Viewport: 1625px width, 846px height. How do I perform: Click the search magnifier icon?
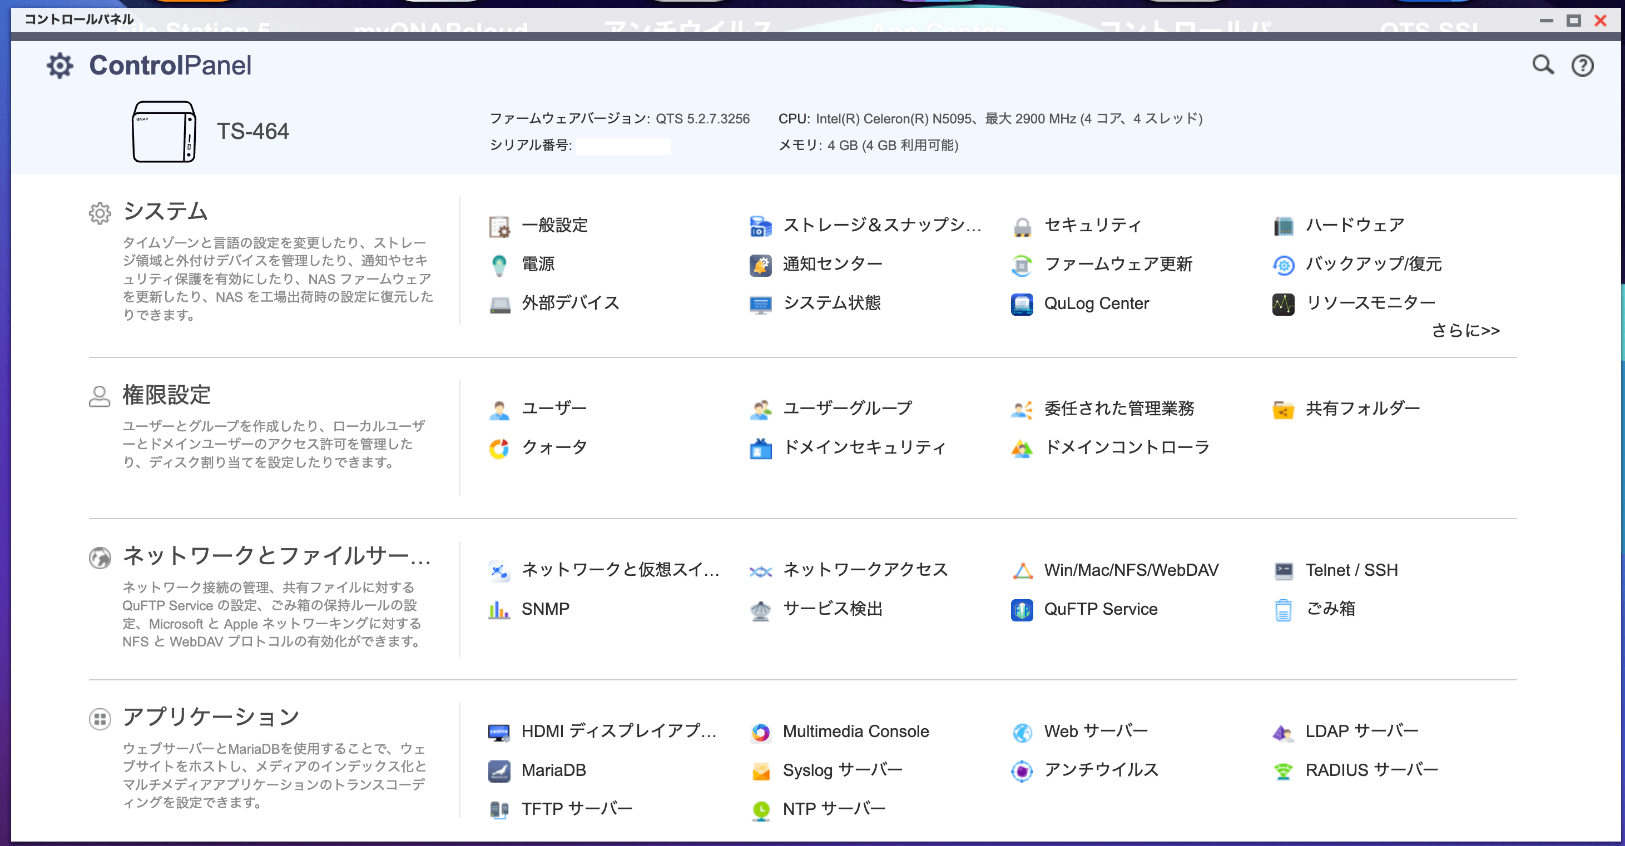[1543, 65]
